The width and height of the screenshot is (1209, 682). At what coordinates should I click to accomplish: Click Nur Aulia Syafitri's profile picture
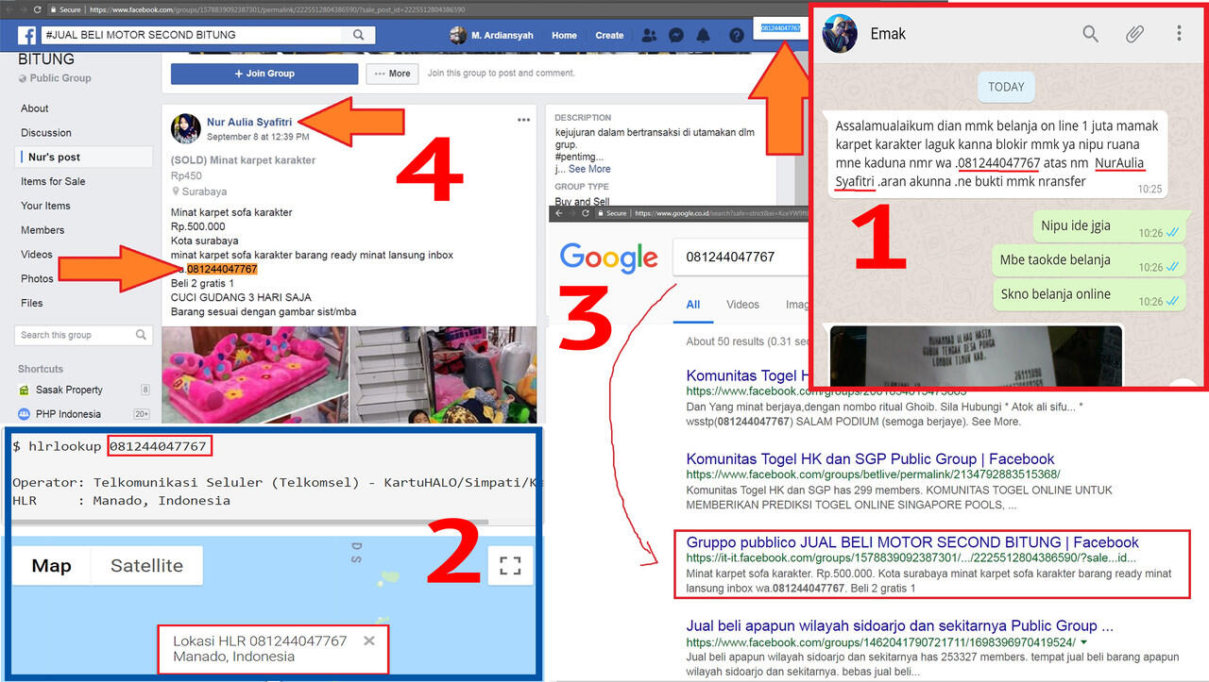(x=186, y=128)
